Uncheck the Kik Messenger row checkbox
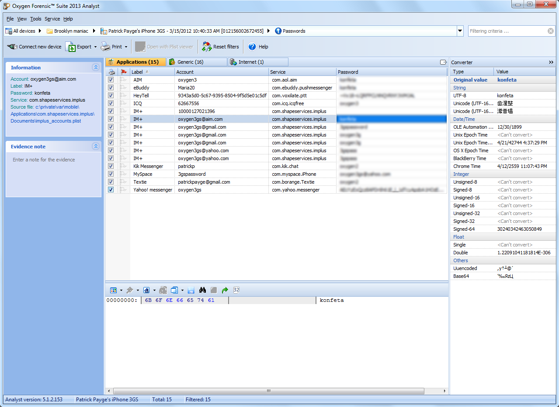Screen dimensions: 559x407 [111, 166]
